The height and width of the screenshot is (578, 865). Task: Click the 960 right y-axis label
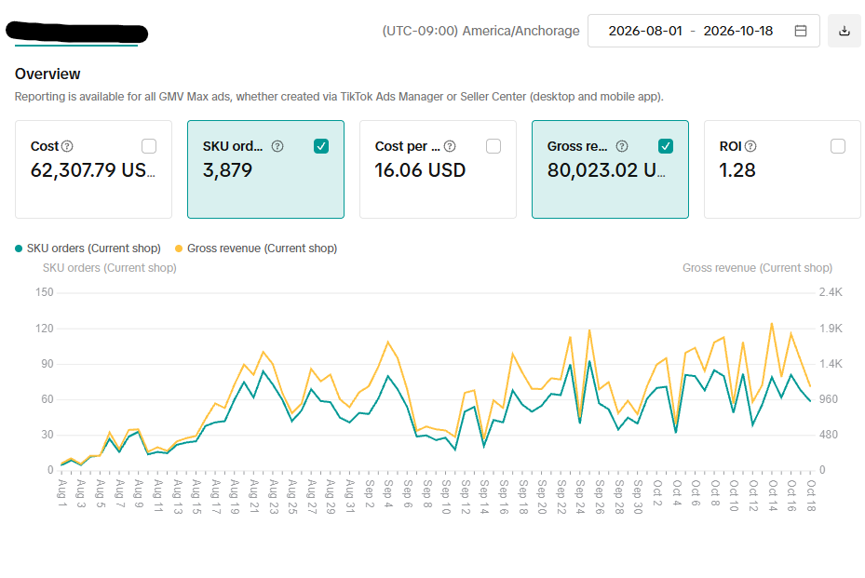tap(829, 399)
